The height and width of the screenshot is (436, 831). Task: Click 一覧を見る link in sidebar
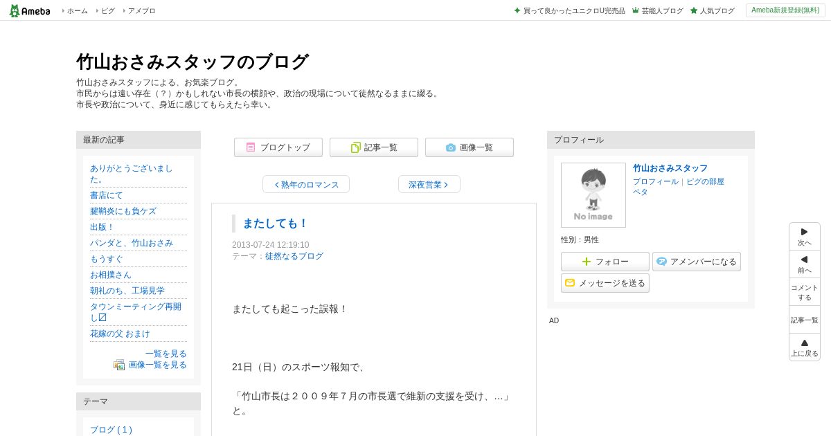[166, 354]
